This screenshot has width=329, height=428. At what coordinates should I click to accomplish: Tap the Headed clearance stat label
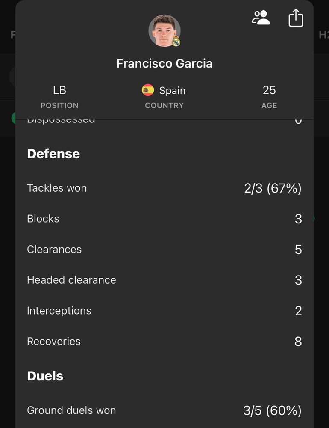(x=71, y=280)
